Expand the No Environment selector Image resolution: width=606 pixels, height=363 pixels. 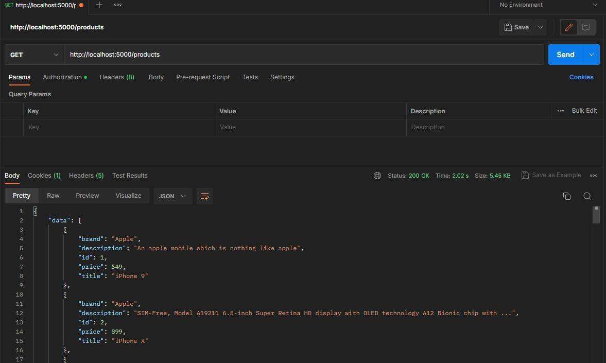click(548, 5)
